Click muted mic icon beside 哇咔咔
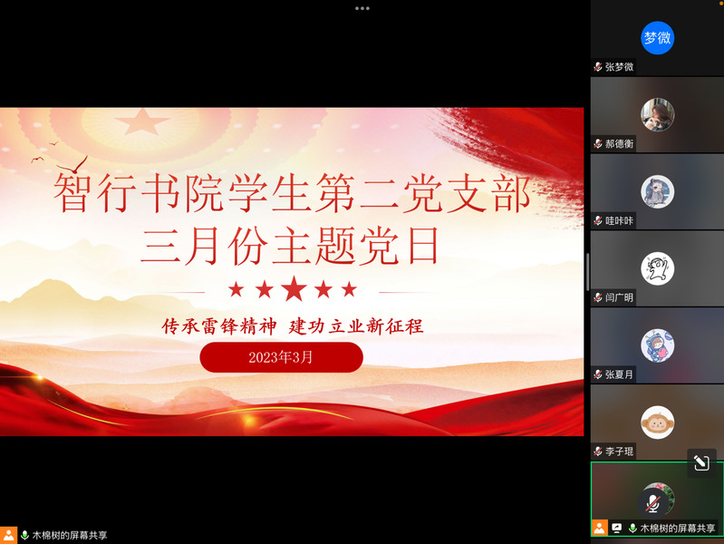724x544 pixels. point(598,220)
